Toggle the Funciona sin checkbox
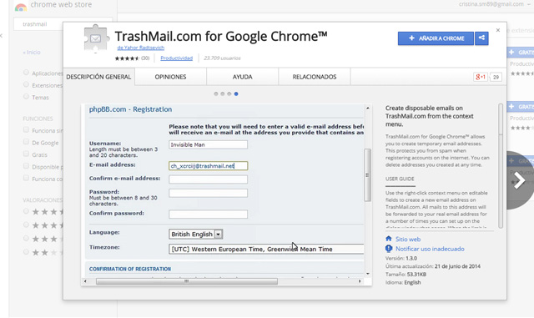Image resolution: width=534 pixels, height=318 pixels. 26,129
